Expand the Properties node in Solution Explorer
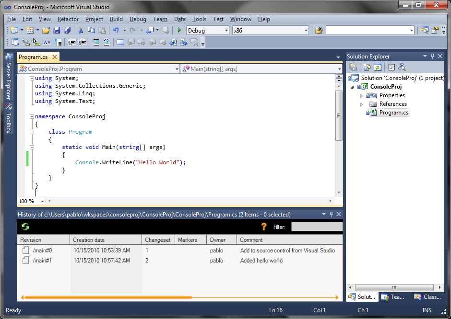Screen dimensions: 451x319 [x=362, y=96]
